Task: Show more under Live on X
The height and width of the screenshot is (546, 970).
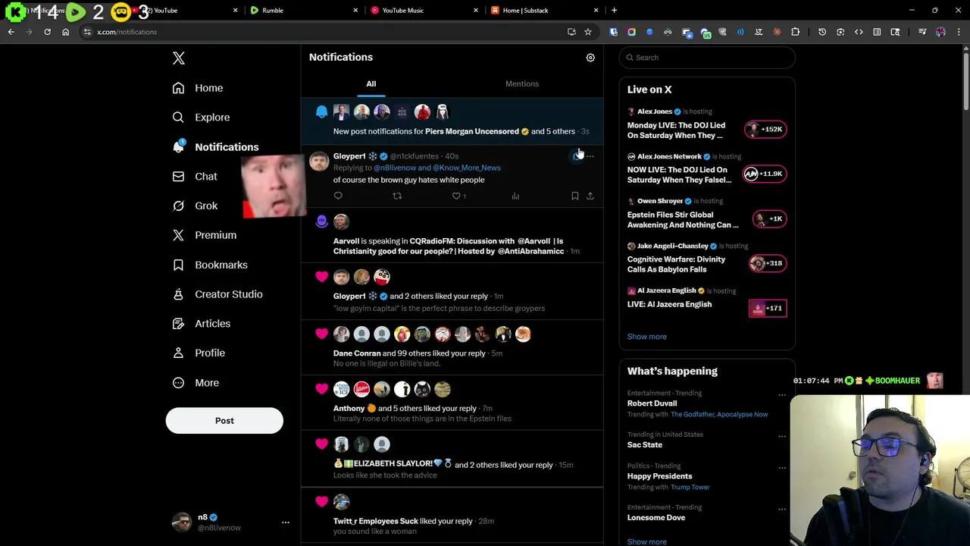Action: [647, 337]
